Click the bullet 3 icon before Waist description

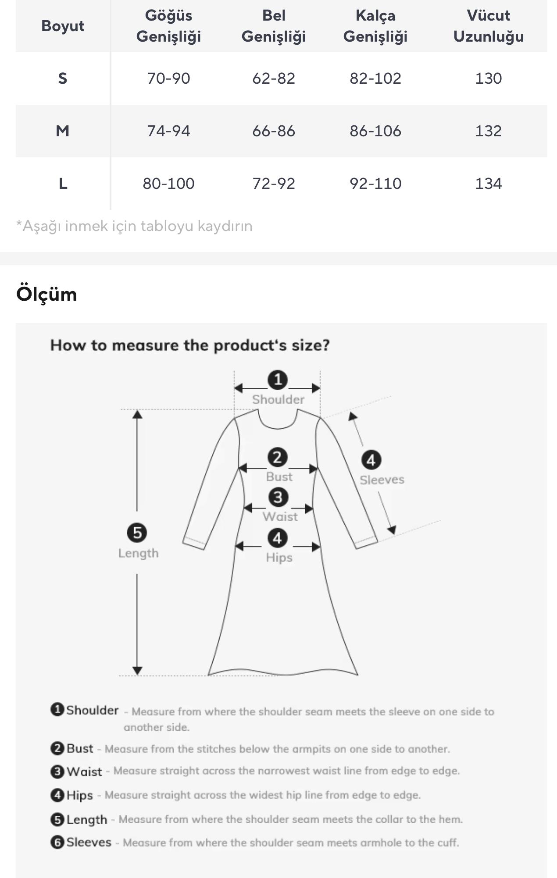click(x=57, y=771)
